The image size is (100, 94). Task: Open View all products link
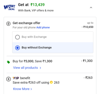point(25,68)
